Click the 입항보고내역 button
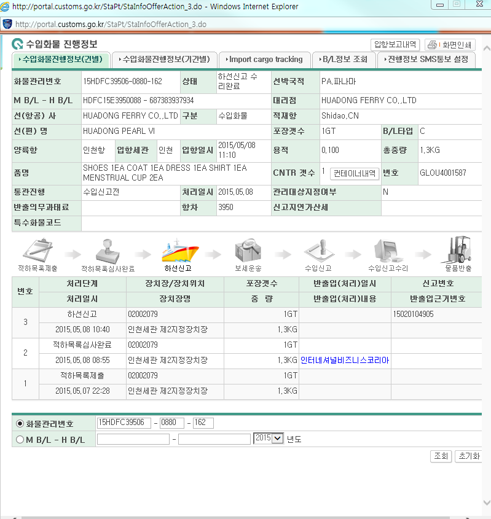 coord(395,44)
